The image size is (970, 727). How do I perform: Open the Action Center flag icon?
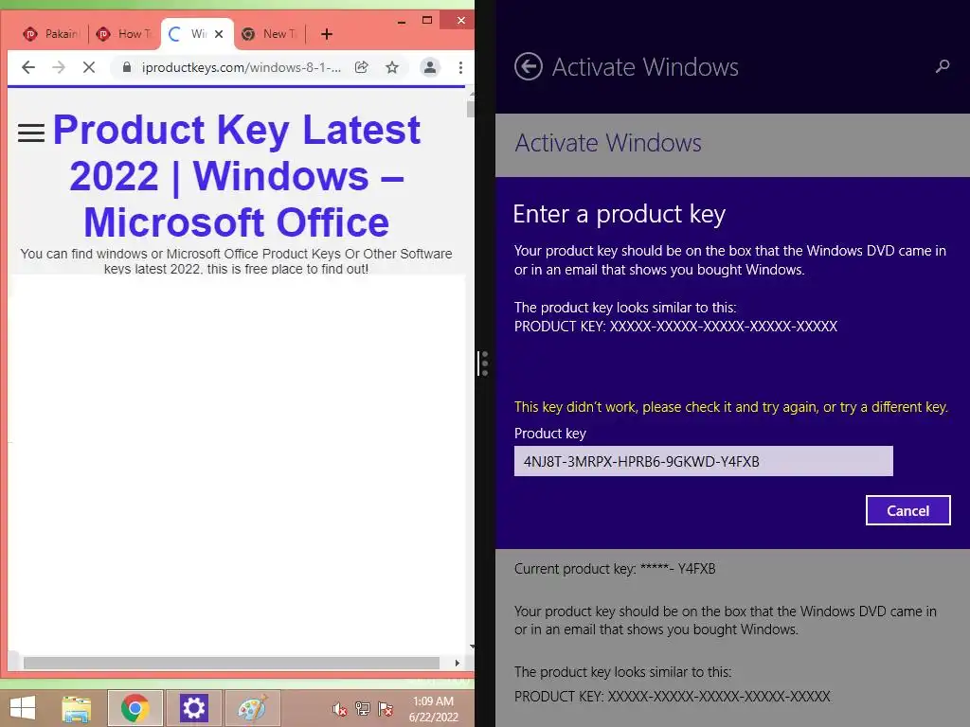(x=386, y=709)
